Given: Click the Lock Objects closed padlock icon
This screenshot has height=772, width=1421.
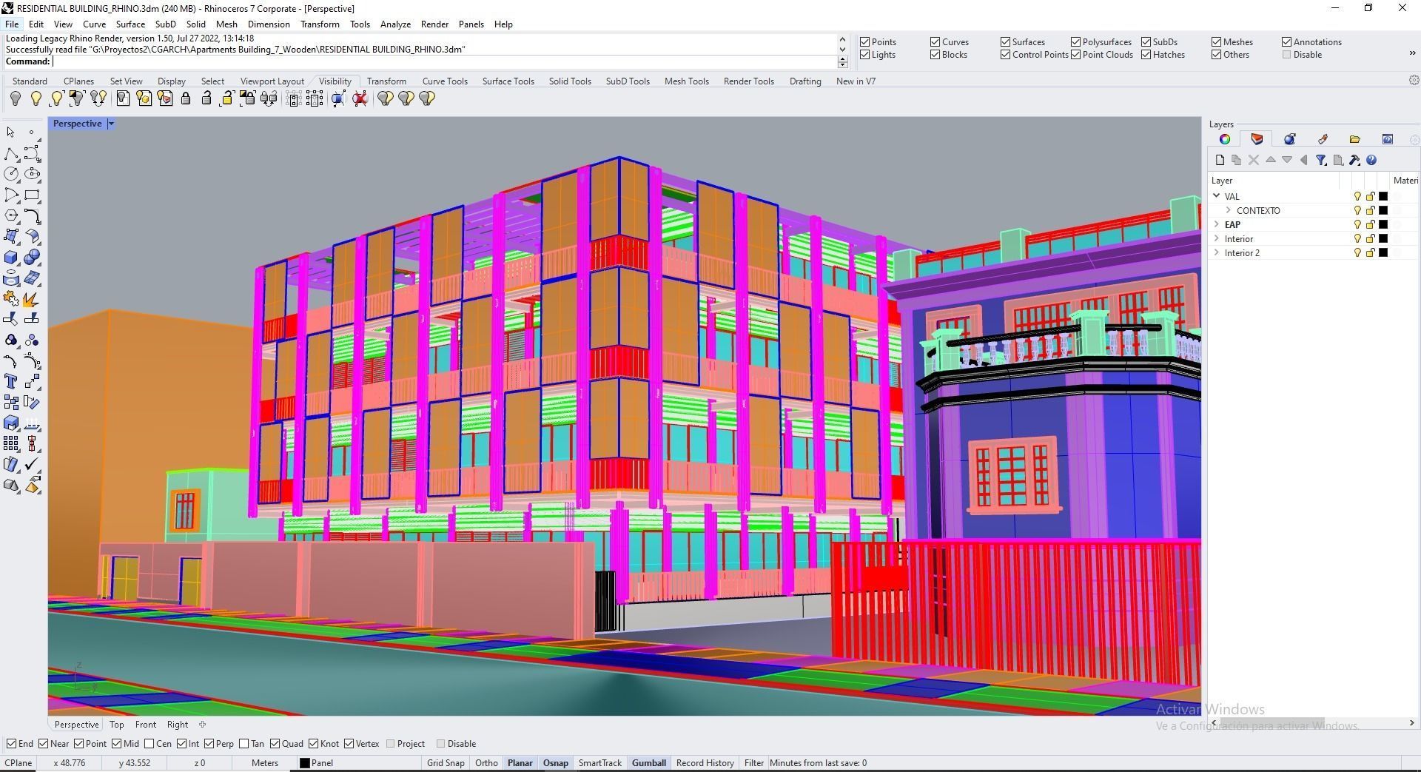Looking at the screenshot, I should point(186,98).
